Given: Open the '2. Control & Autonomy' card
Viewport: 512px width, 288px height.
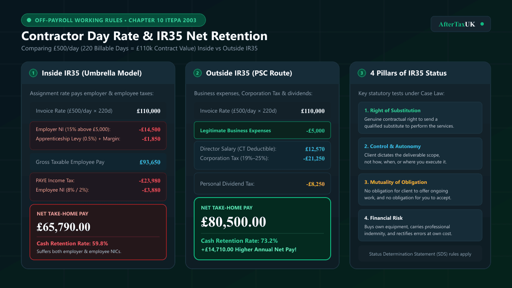Looking at the screenshot, I should (x=420, y=154).
